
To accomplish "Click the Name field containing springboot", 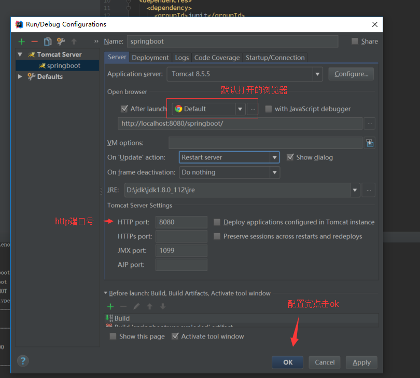I will point(232,42).
